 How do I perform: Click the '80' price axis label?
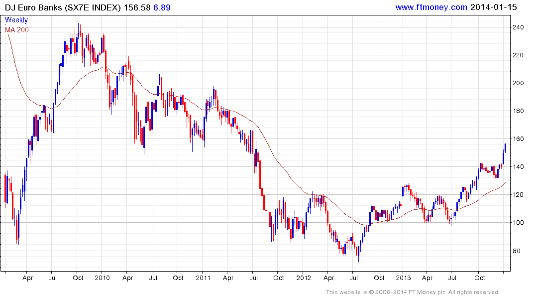coord(516,251)
